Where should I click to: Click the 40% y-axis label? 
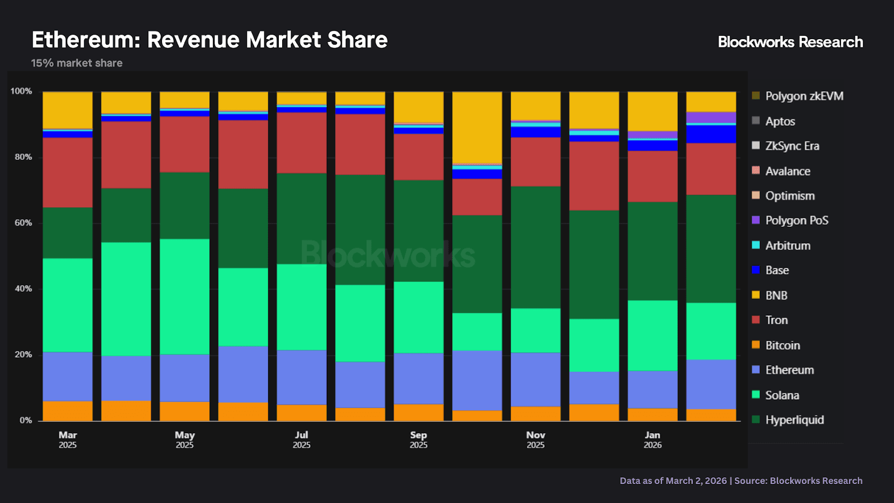23,289
